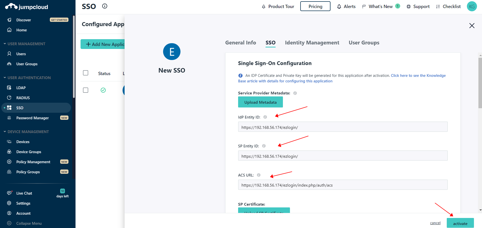Click the Settings gear icon
Image resolution: width=482 pixels, height=228 pixels.
[9, 203]
